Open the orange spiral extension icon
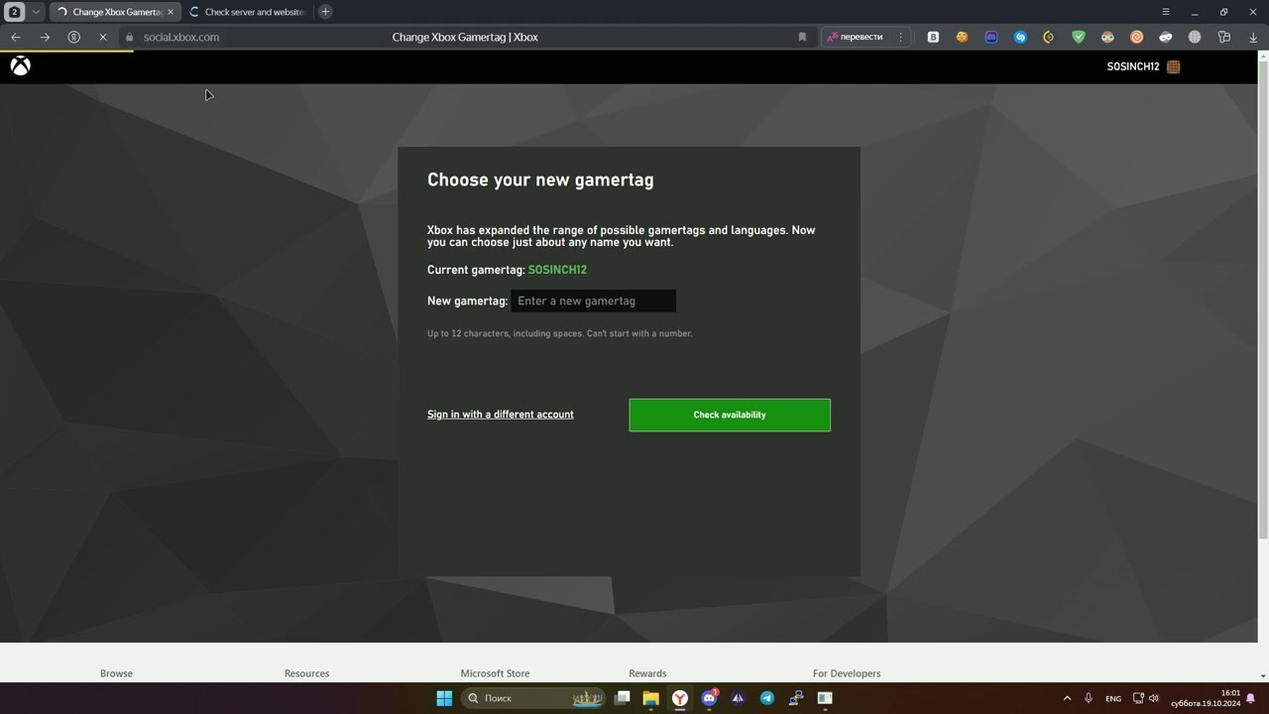 1136,37
